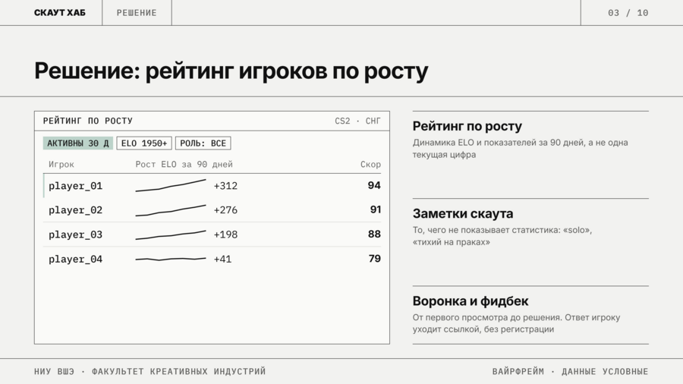
Task: Select the player_01 row name
Action: 75,186
